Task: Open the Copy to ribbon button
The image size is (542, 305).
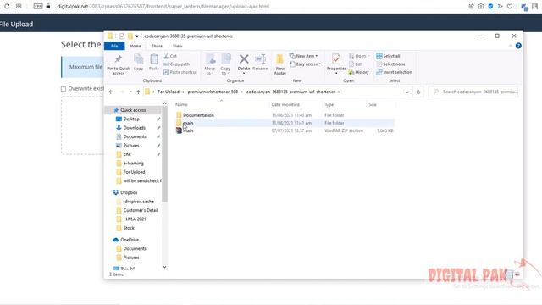Action: point(225,64)
